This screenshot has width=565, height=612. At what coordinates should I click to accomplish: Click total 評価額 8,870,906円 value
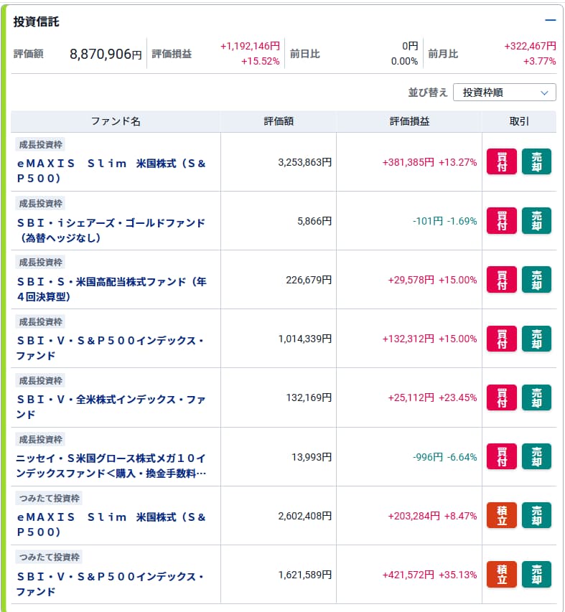pos(106,54)
